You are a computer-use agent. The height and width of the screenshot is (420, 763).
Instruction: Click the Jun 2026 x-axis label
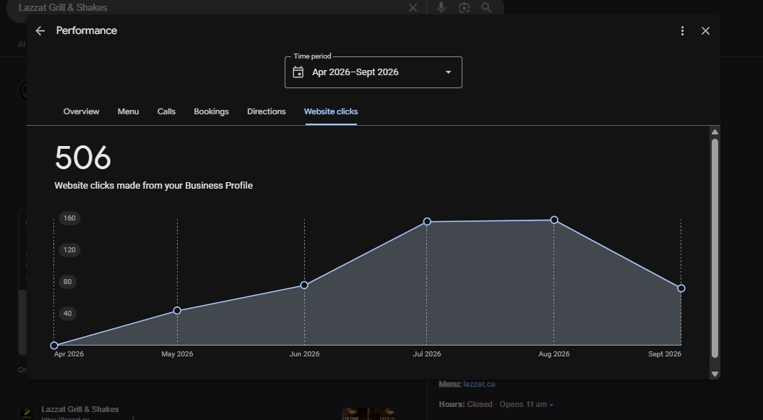click(304, 353)
